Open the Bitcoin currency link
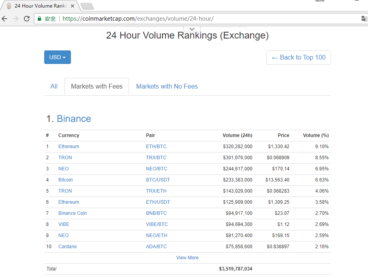 65,180
